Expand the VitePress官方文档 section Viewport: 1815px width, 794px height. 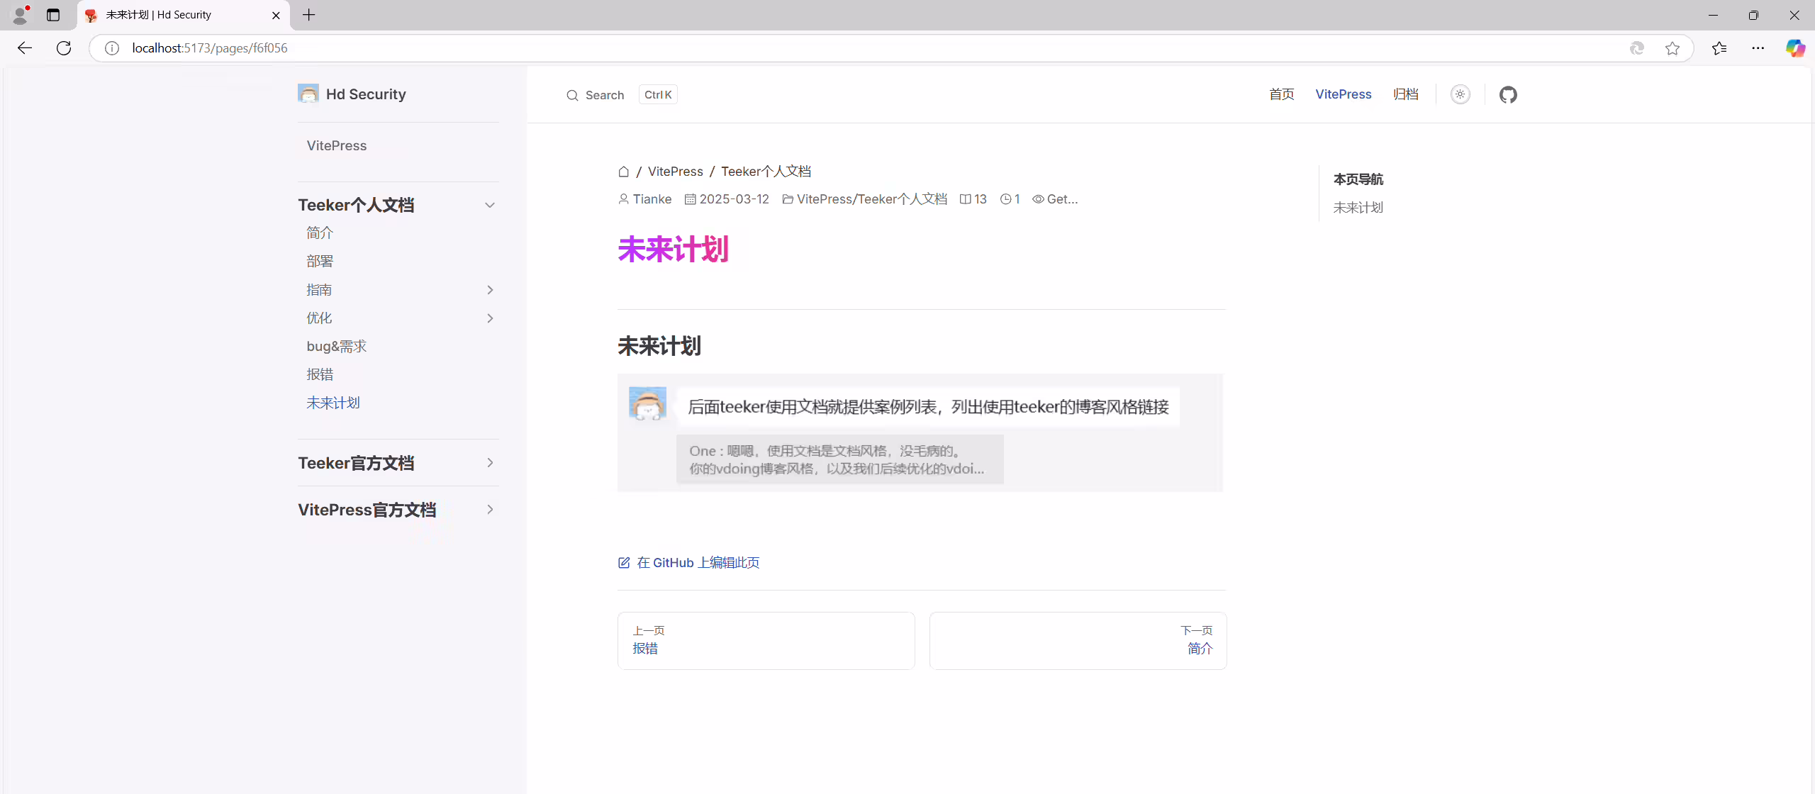pos(489,510)
